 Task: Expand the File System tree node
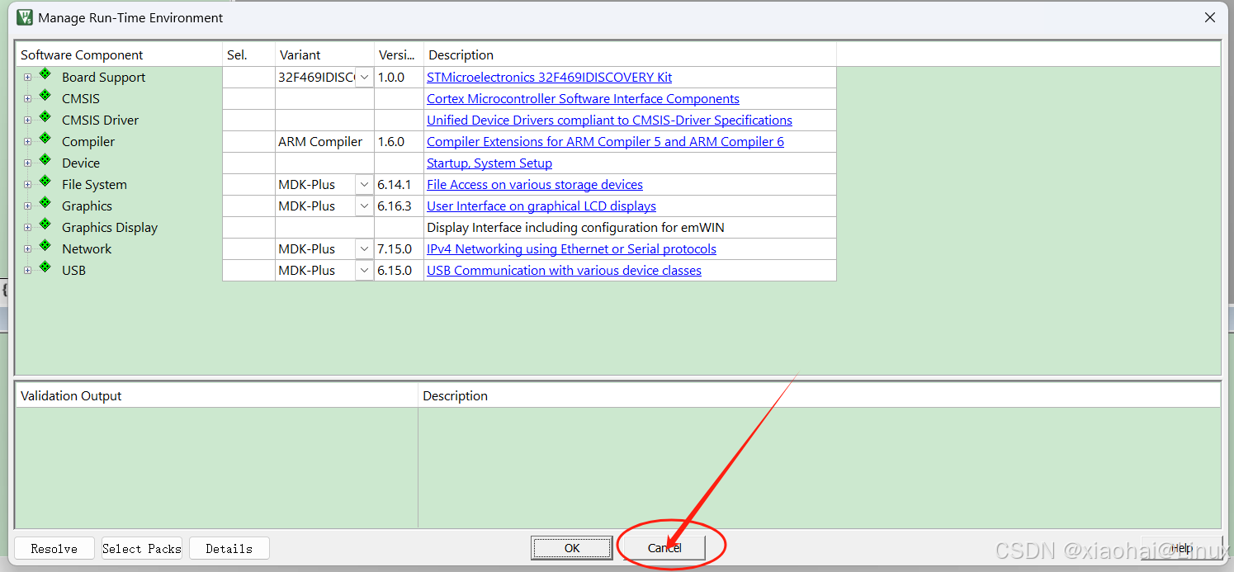tap(27, 185)
